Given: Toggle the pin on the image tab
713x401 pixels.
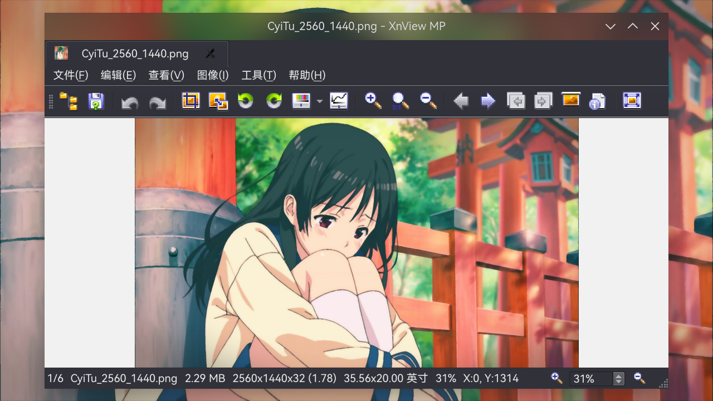Looking at the screenshot, I should pyautogui.click(x=210, y=53).
